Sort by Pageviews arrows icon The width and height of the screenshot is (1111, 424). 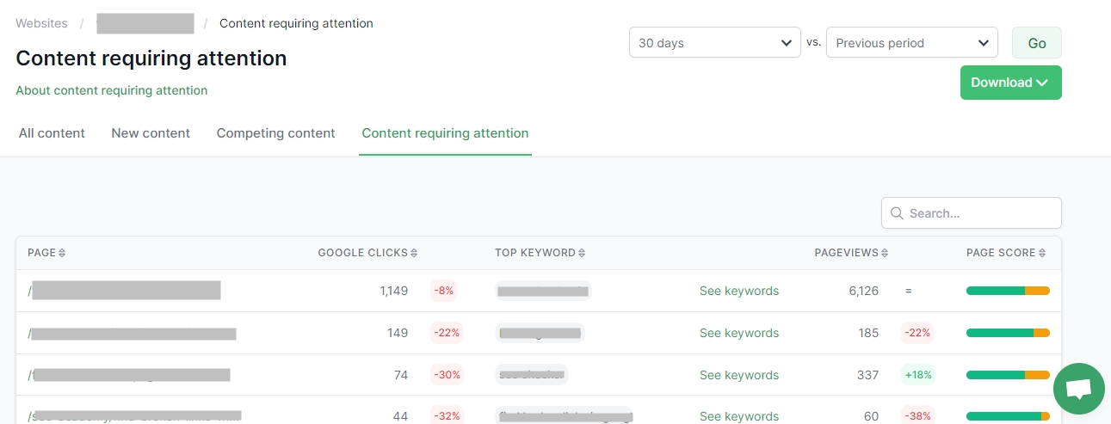tap(885, 253)
